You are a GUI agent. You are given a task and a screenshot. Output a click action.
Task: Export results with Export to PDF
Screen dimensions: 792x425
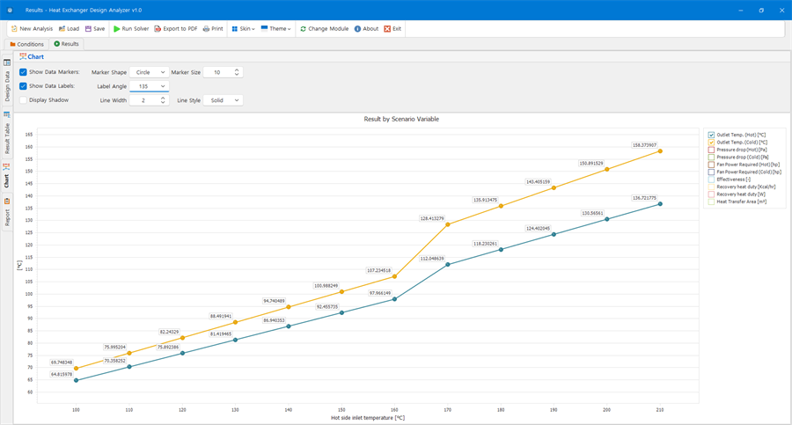click(x=176, y=29)
